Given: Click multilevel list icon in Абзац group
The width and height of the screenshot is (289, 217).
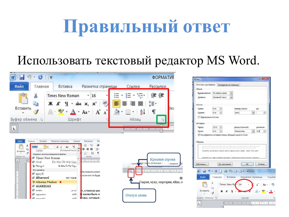Looking at the screenshot, I should 140,95.
